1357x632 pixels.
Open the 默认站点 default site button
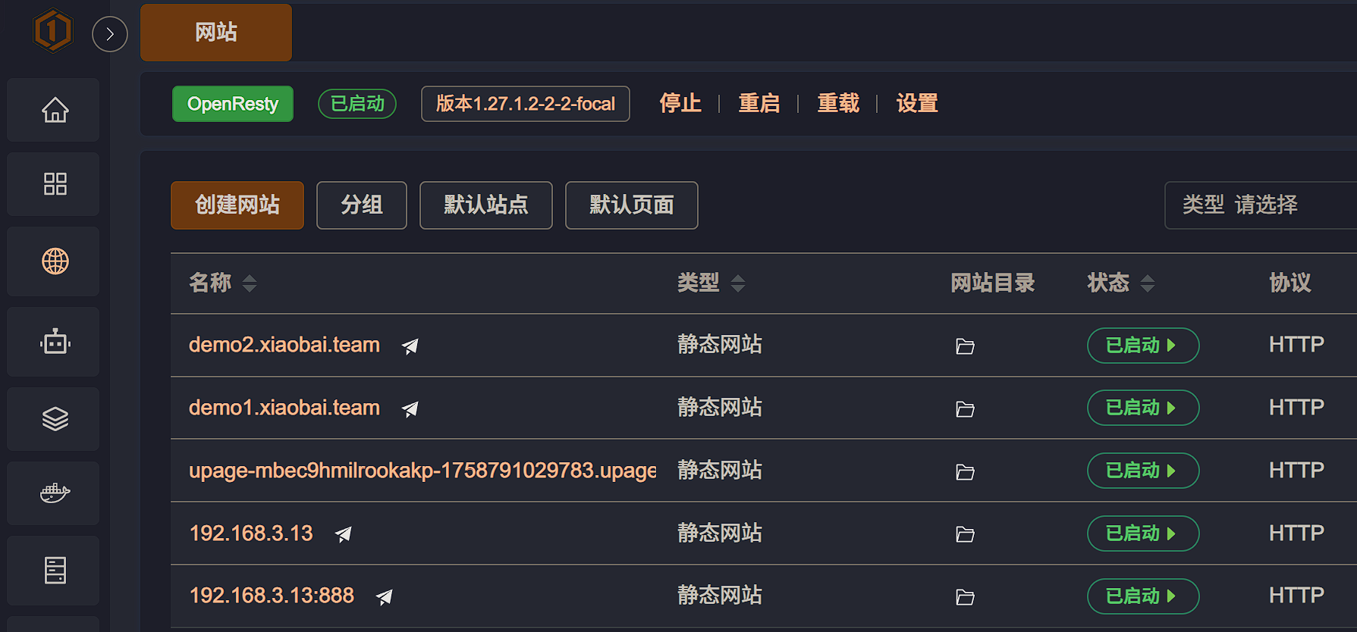(485, 205)
